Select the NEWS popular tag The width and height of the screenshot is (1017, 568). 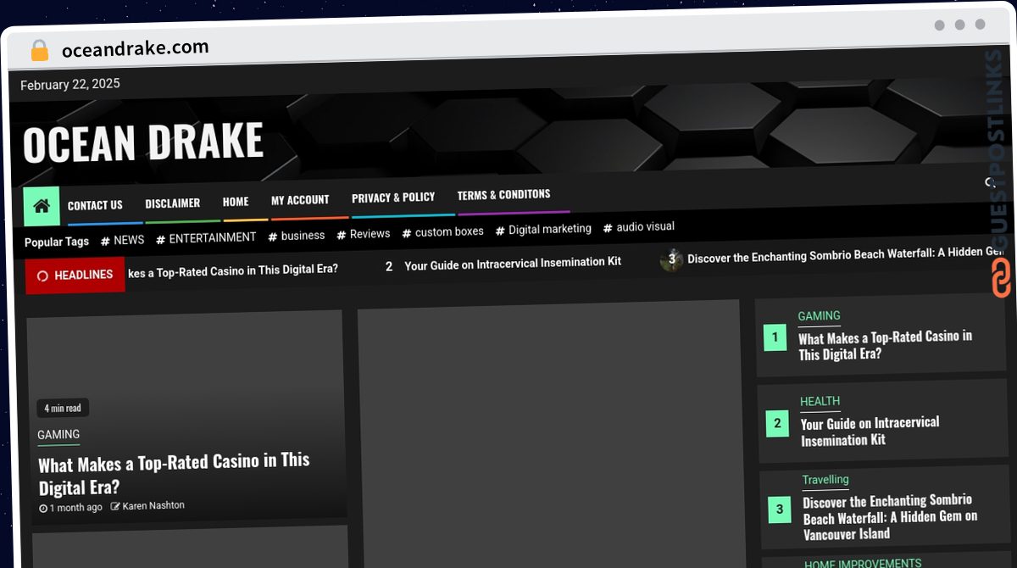pyautogui.click(x=123, y=240)
